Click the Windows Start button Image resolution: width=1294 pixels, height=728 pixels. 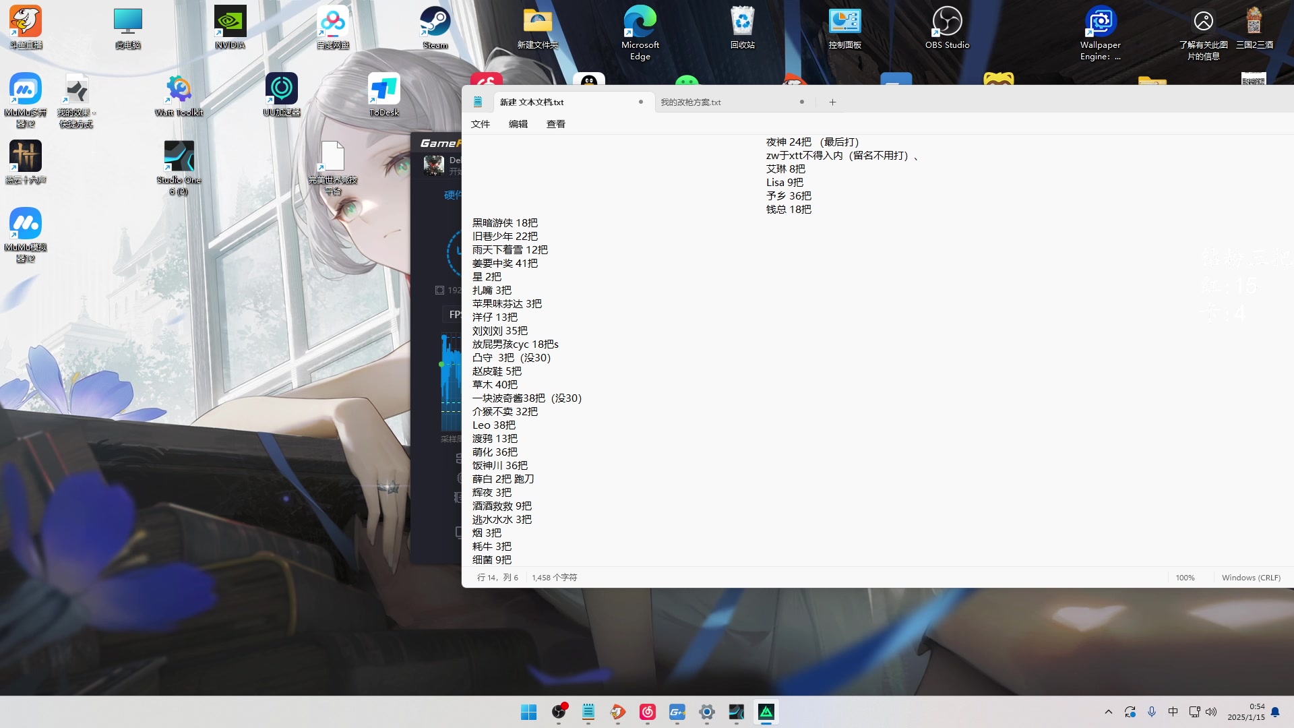click(529, 712)
